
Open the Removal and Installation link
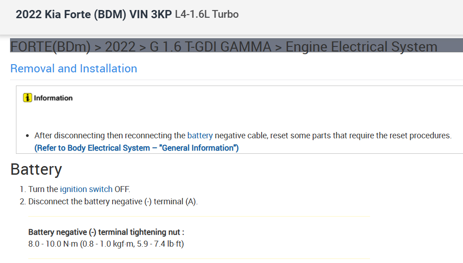click(73, 69)
